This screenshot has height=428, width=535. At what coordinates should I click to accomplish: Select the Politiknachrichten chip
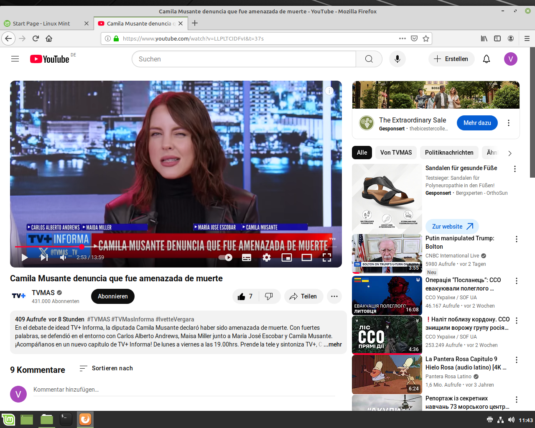pyautogui.click(x=449, y=153)
